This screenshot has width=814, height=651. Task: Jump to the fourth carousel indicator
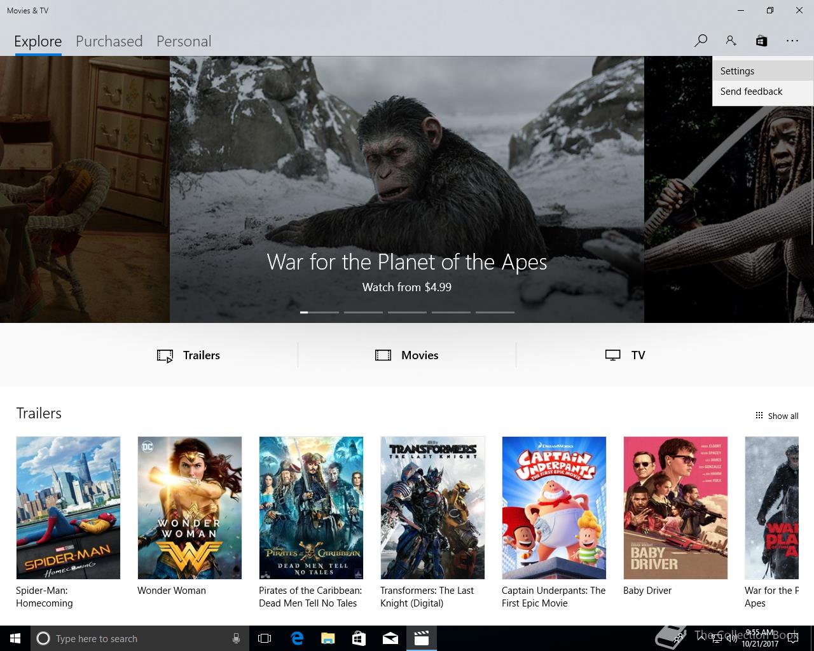(451, 312)
